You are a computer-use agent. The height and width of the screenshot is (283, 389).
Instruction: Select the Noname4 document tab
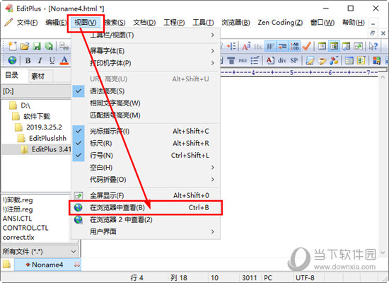tap(47, 265)
